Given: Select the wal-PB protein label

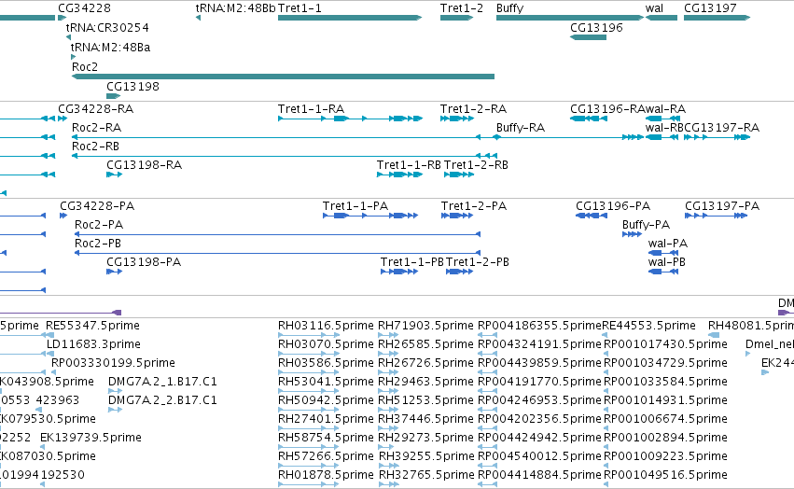Looking at the screenshot, I should (666, 262).
